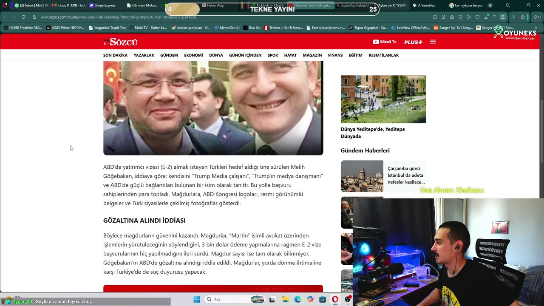Switch to the Stripe Express tab
This screenshot has width=544, height=306.
click(105, 6)
